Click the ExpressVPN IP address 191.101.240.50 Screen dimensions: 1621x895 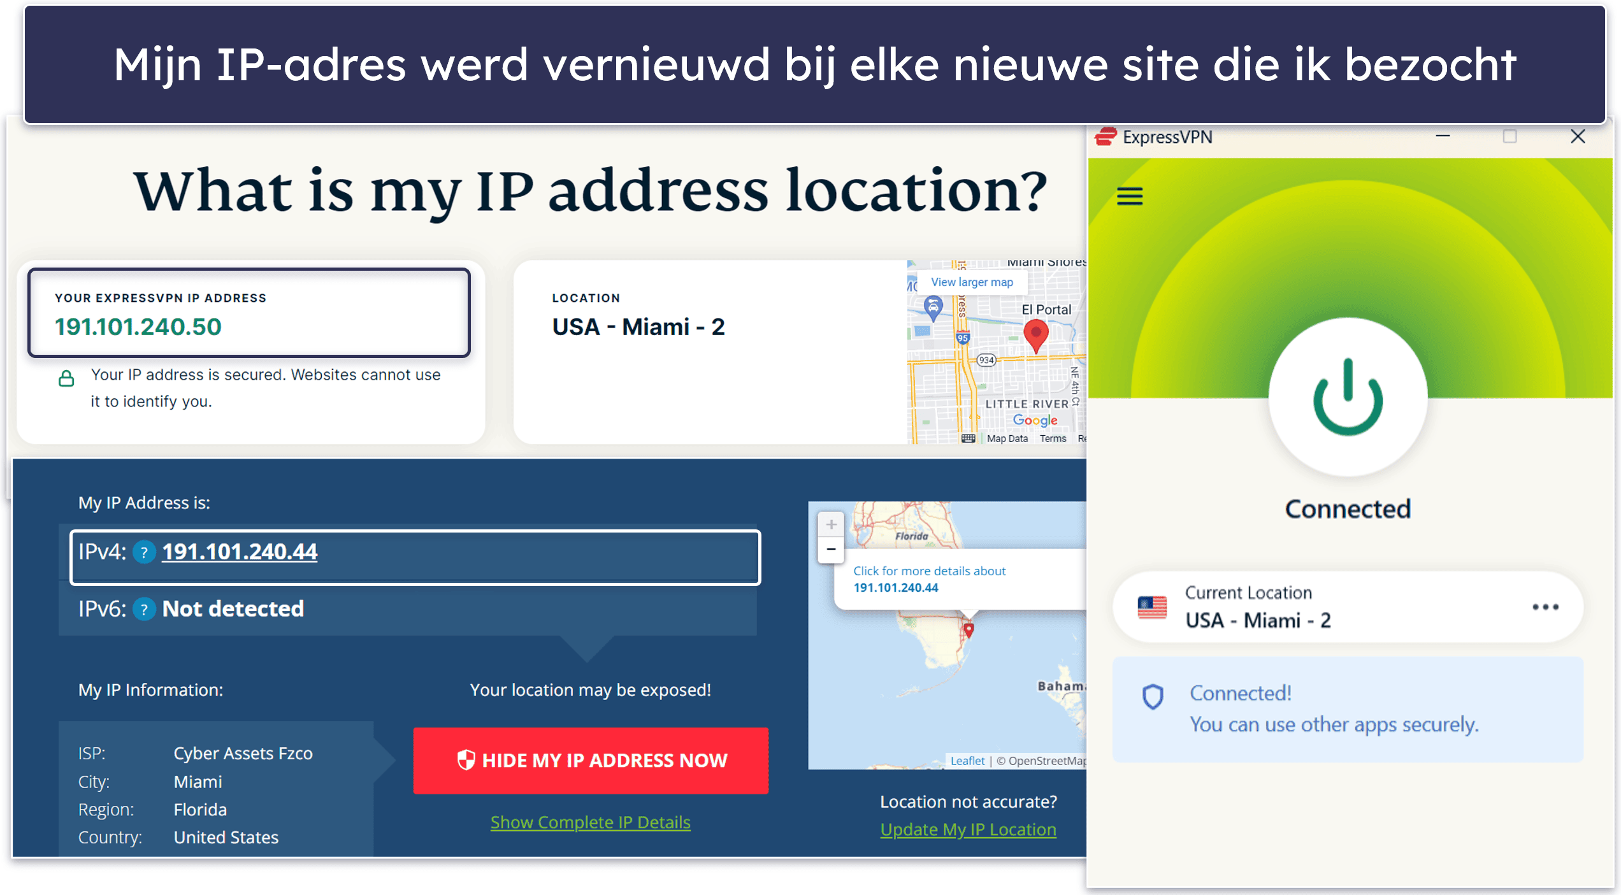point(138,327)
